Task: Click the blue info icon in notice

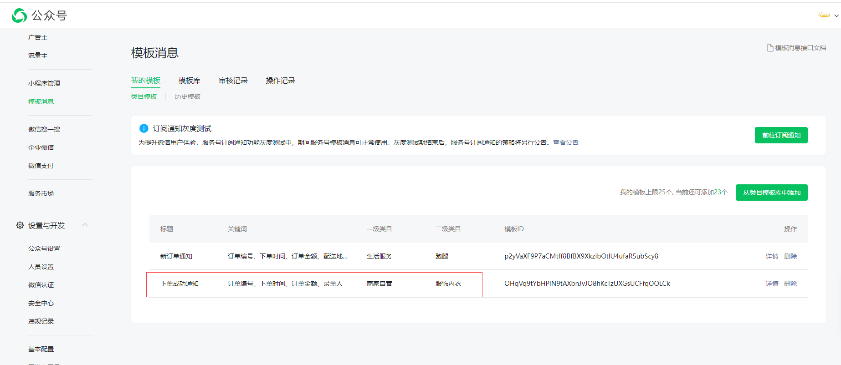Action: pyautogui.click(x=144, y=128)
